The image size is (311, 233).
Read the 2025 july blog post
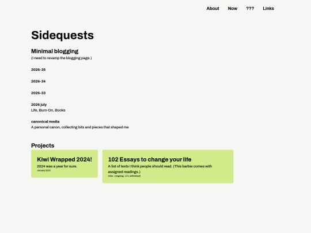click(x=39, y=105)
